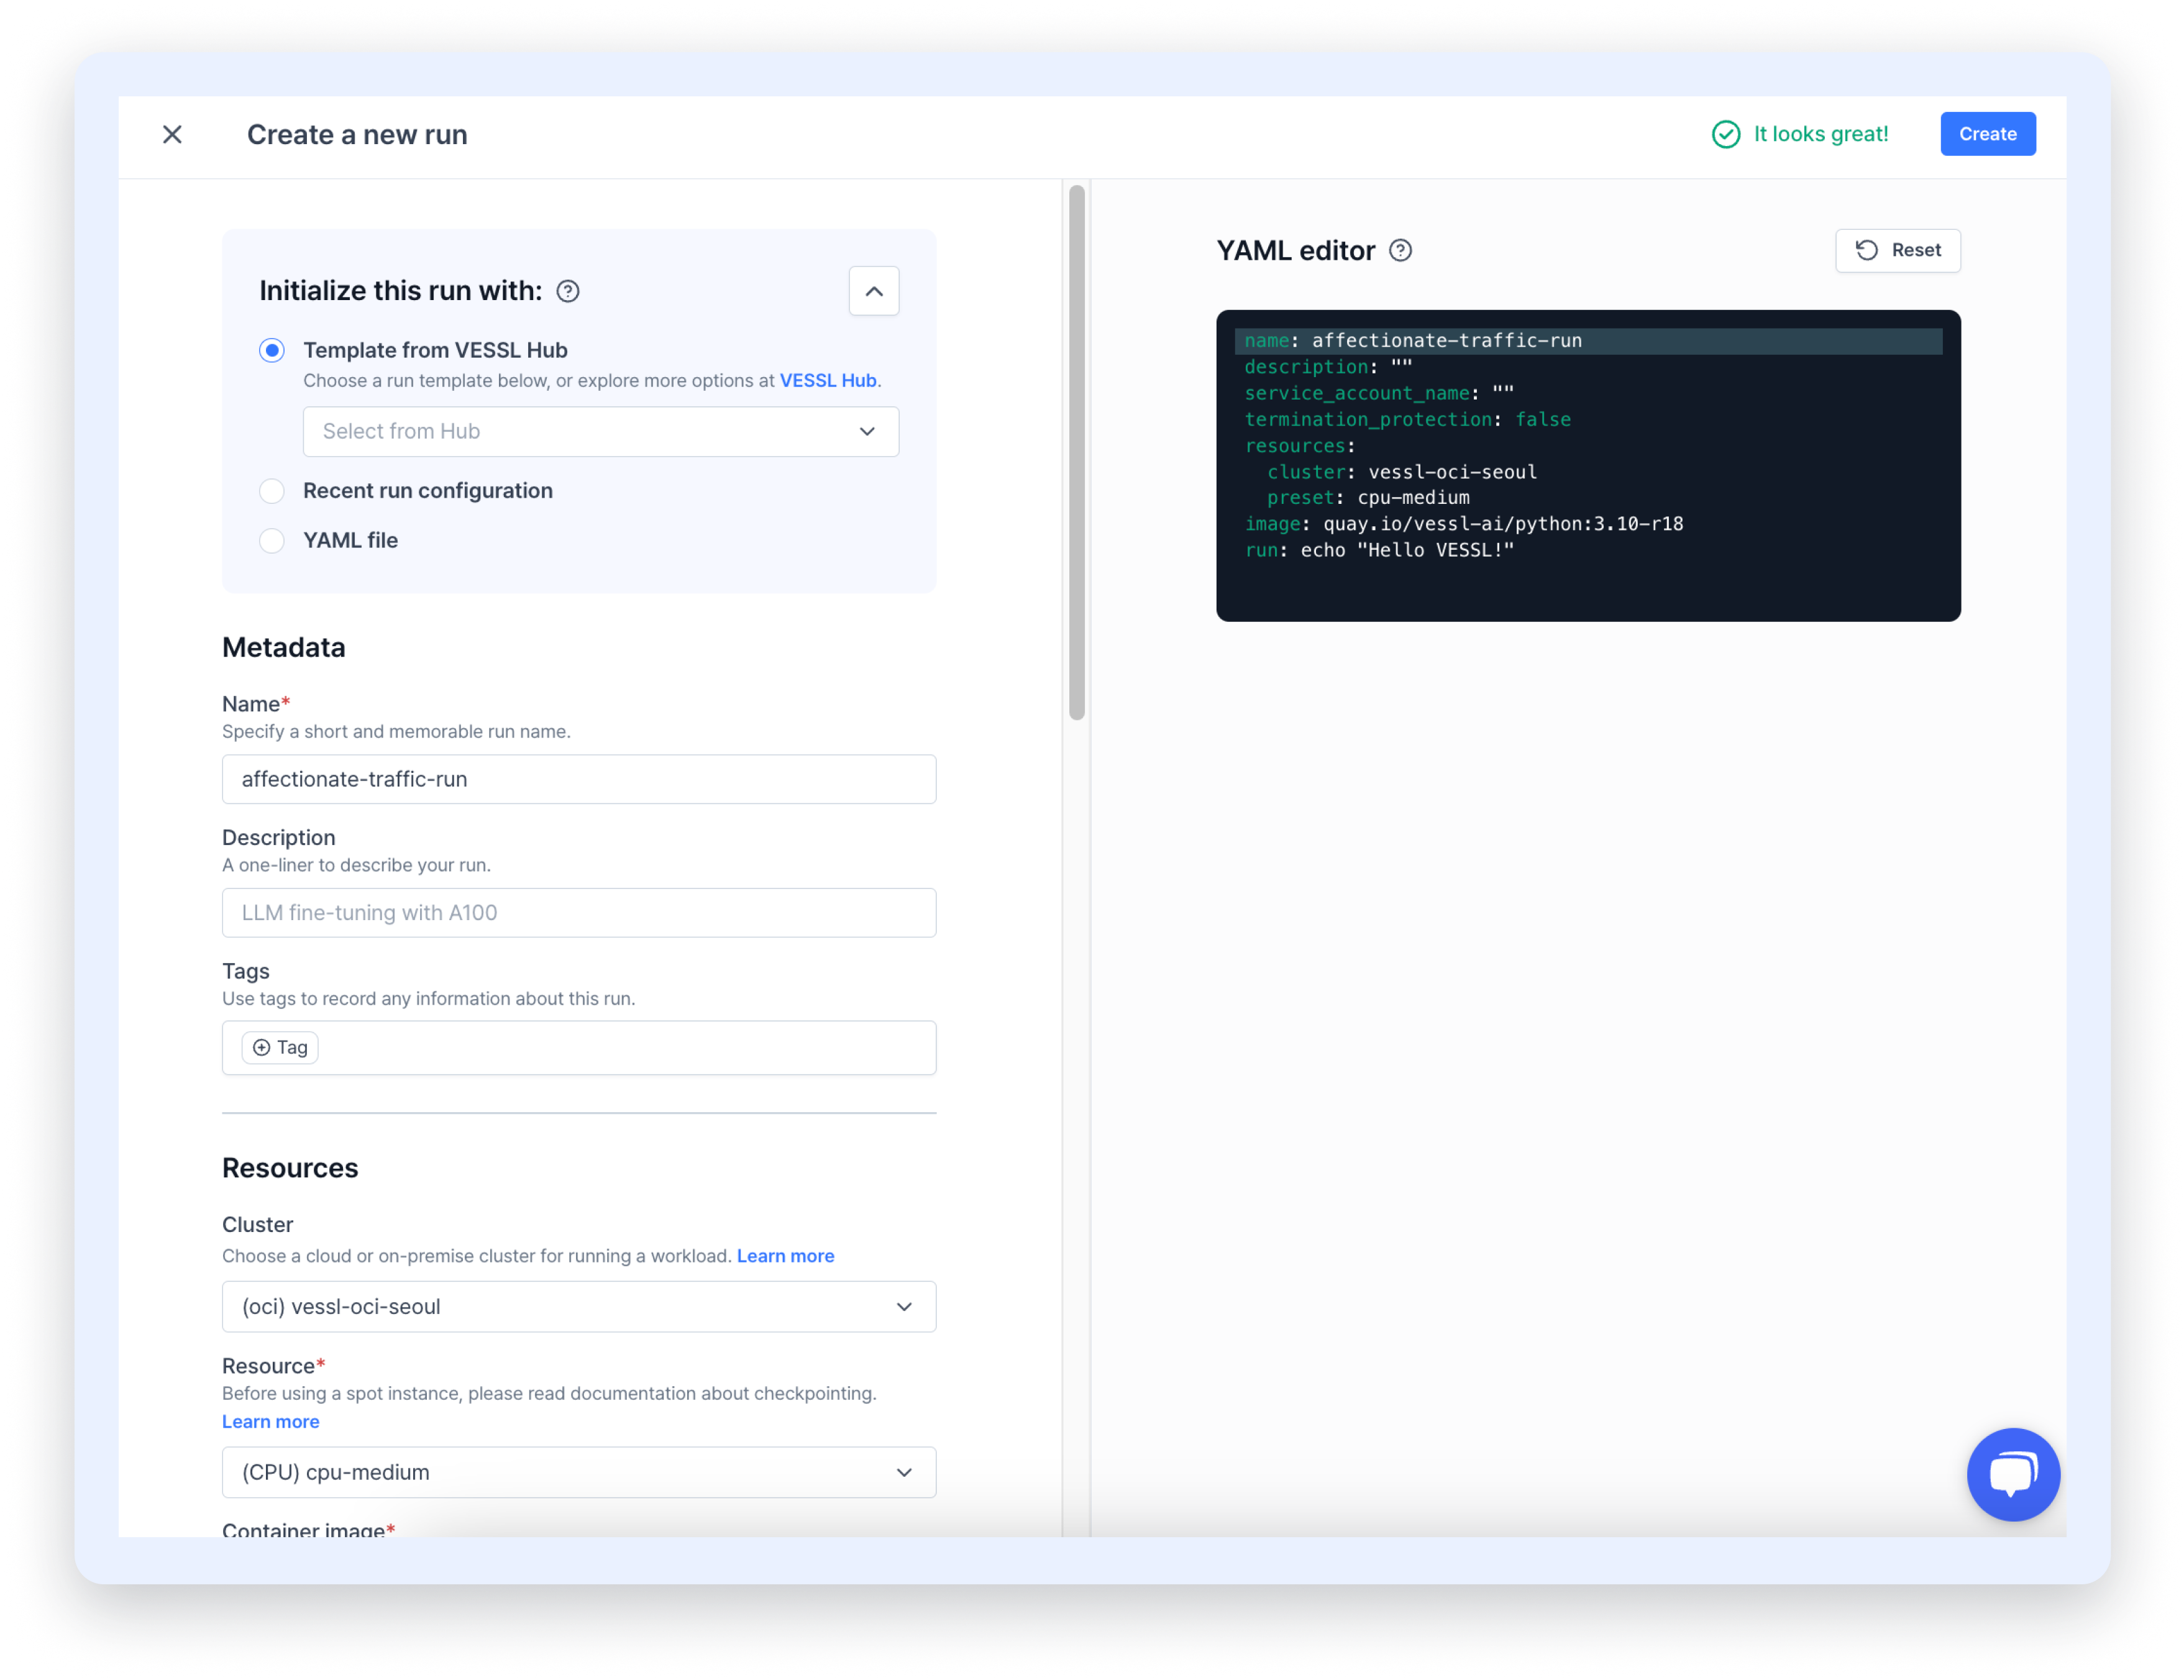This screenshot has height=1680, width=2184.
Task: Follow the VESSL Hub link
Action: [x=827, y=381]
